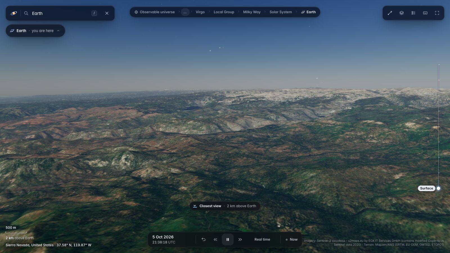The image size is (450, 253).
Task: Click the Sierra Nevada location coordinates text
Action: [x=48, y=245]
